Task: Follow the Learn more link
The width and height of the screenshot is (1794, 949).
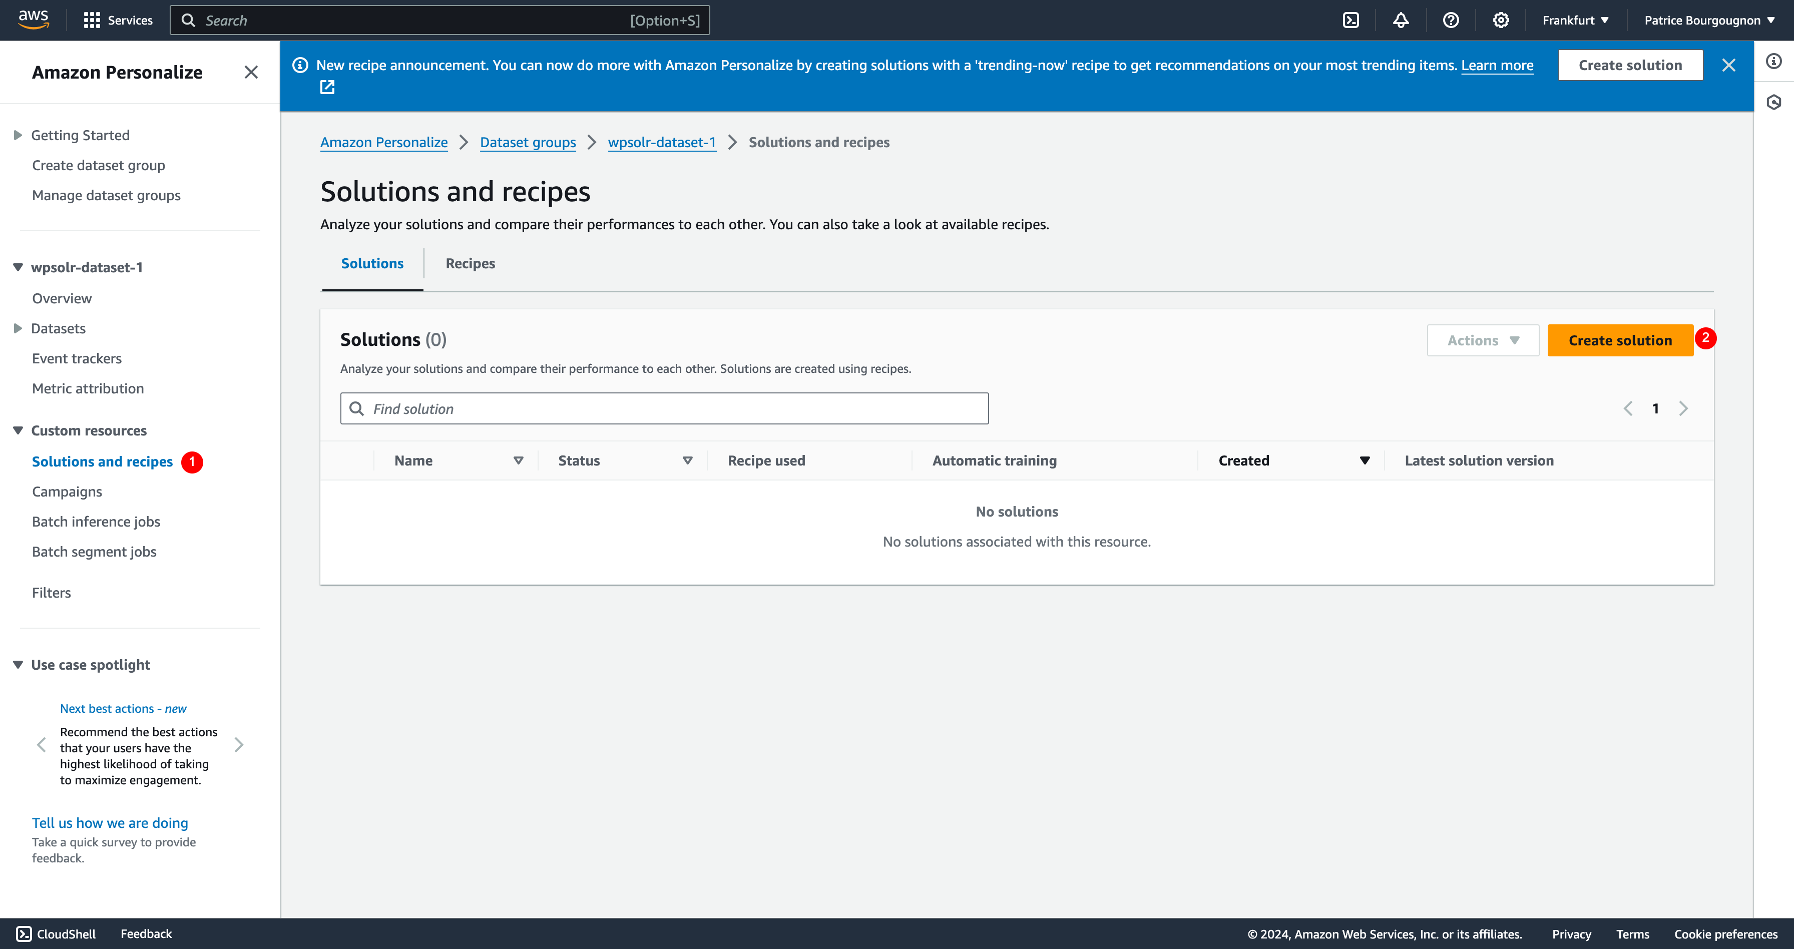Action: tap(1497, 66)
